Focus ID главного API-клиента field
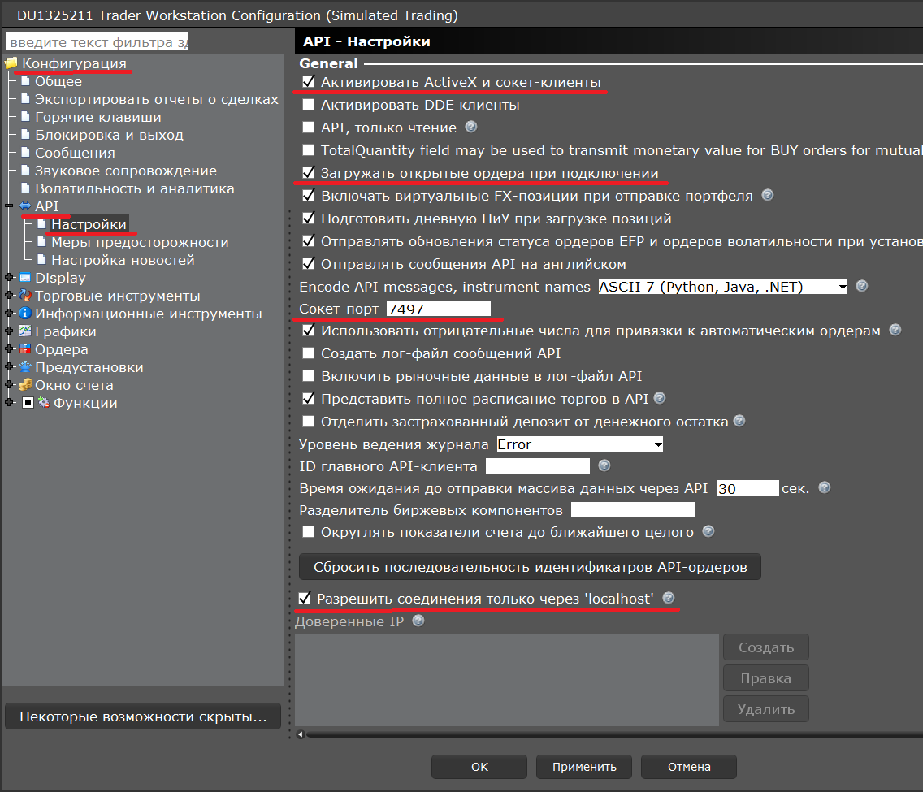923x792 pixels. tap(537, 466)
